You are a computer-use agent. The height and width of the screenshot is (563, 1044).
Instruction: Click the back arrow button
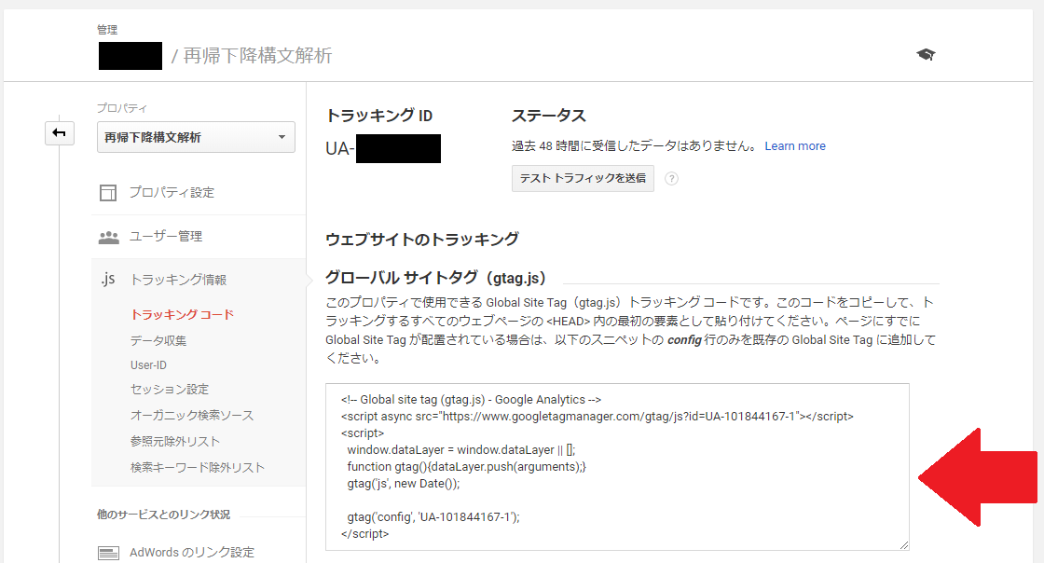(60, 133)
